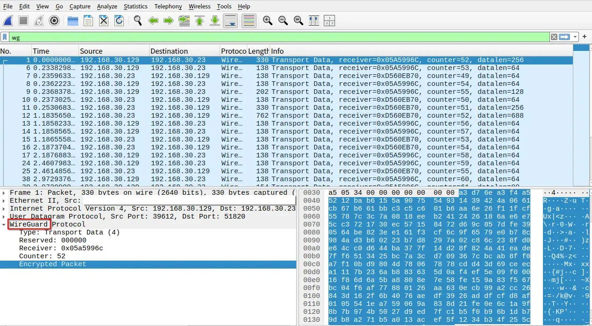This screenshot has height=326, width=592.
Task: Zoom in main window text
Action: tap(268, 21)
